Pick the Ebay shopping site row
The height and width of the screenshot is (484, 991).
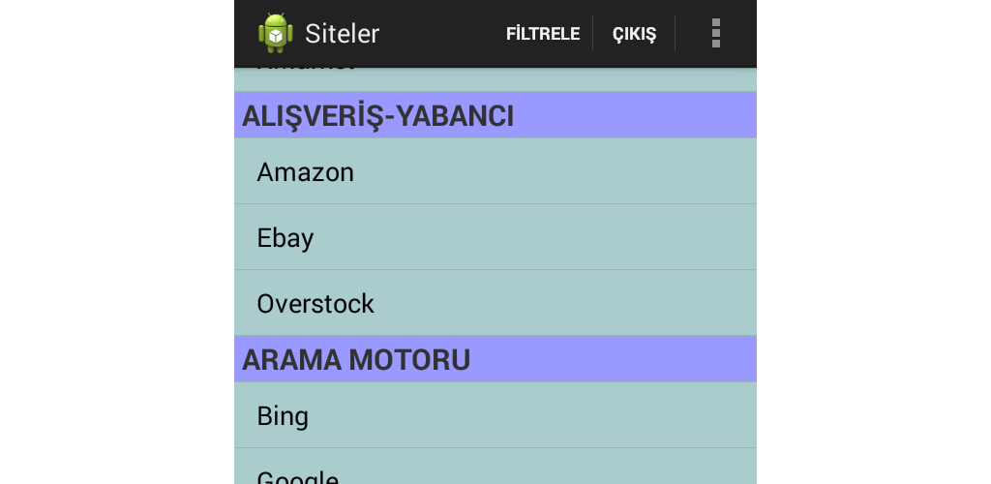[x=495, y=238]
